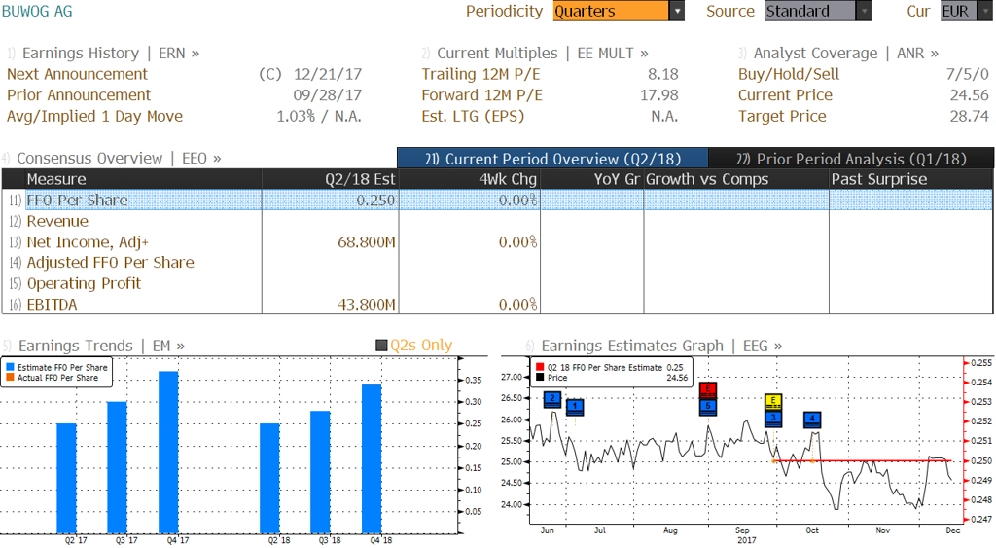Click the Target Price value 28.74
The image size is (996, 548).
click(970, 116)
